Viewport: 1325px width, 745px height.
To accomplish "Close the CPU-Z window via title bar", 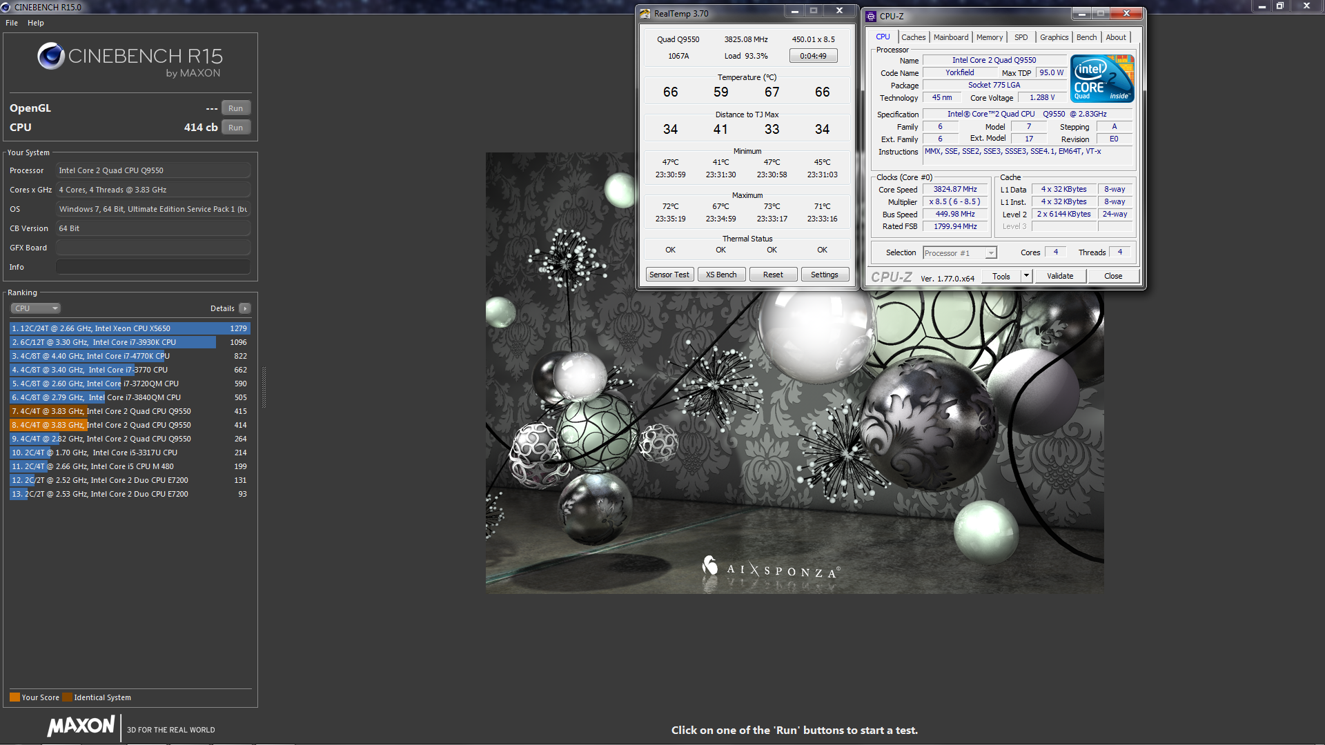I will 1126,14.
